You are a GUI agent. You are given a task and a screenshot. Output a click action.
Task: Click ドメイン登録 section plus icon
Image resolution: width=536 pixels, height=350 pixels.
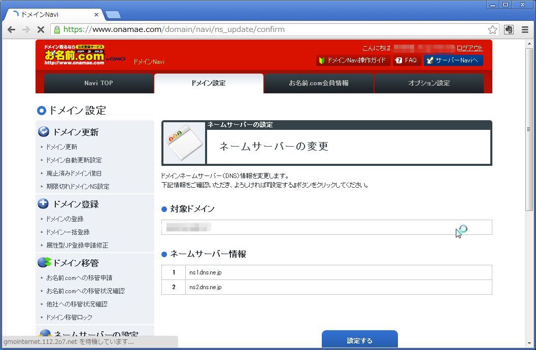coord(43,203)
